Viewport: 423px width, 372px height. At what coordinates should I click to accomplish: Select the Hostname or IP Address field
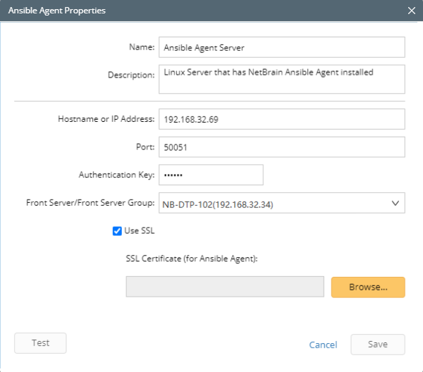(x=281, y=119)
